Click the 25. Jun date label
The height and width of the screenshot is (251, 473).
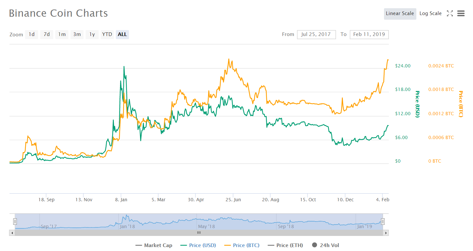point(233,199)
